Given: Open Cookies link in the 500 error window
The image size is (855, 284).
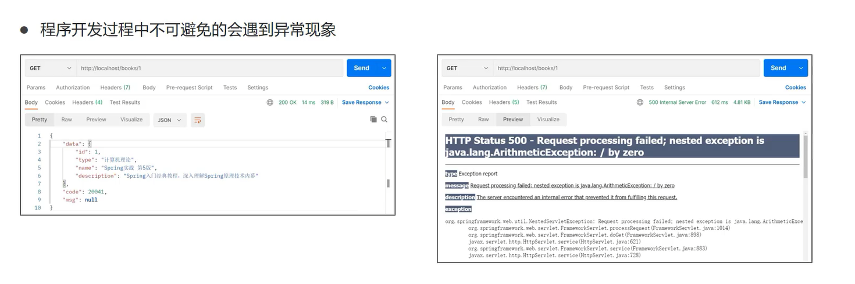Looking at the screenshot, I should (796, 88).
